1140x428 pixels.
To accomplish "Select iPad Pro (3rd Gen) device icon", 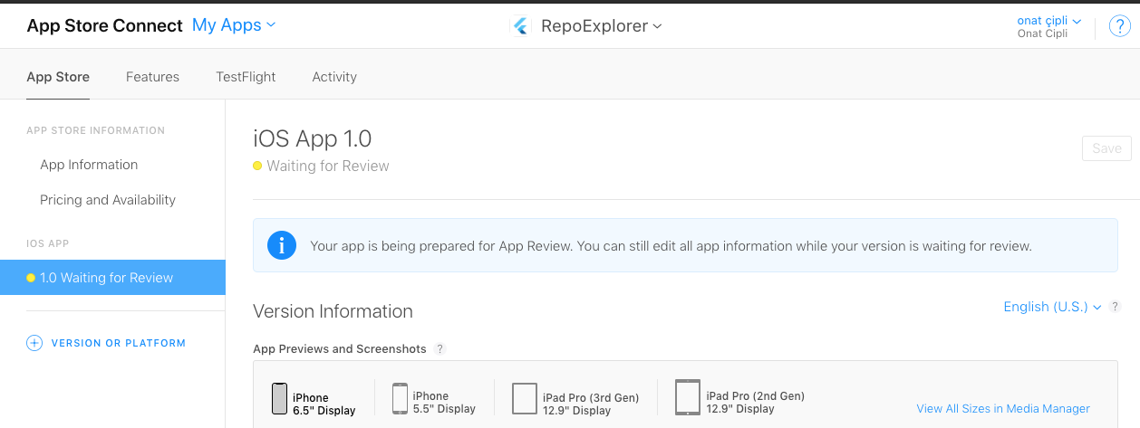I will tap(525, 399).
